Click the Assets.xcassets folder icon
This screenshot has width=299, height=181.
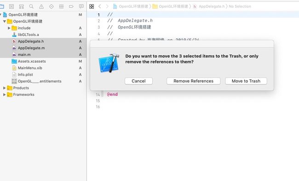click(x=14, y=61)
